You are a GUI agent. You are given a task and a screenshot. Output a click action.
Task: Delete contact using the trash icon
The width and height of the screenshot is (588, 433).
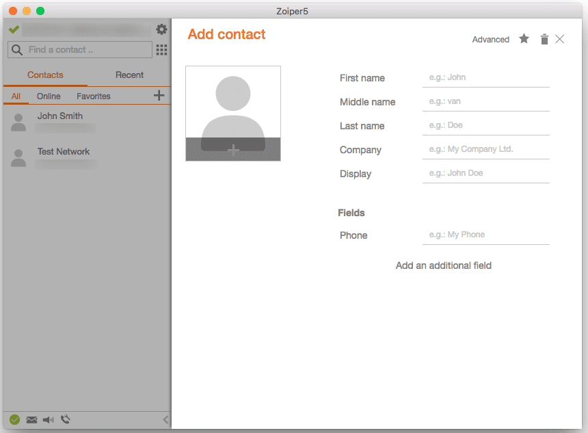point(544,39)
